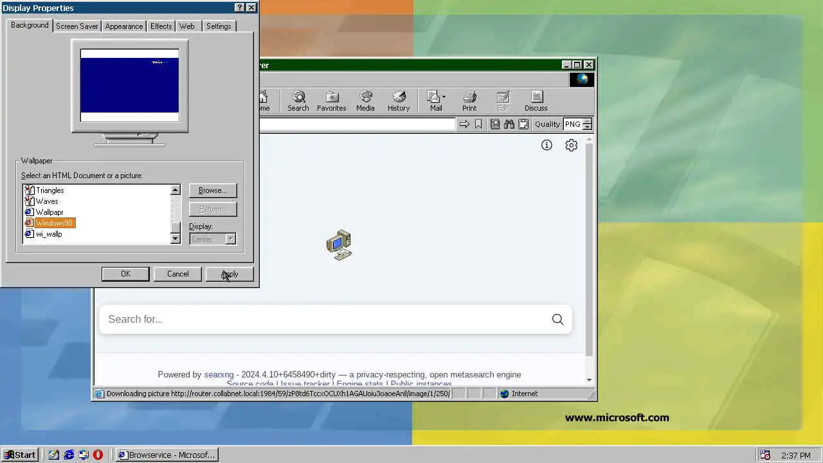Viewport: 823px width, 463px height.
Task: Click the browser address bar field
Action: pyautogui.click(x=357, y=124)
